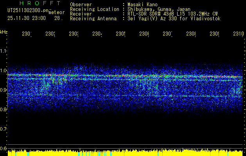Click the Observer field label
Screen dimensions: 246x156
[x=81, y=4]
